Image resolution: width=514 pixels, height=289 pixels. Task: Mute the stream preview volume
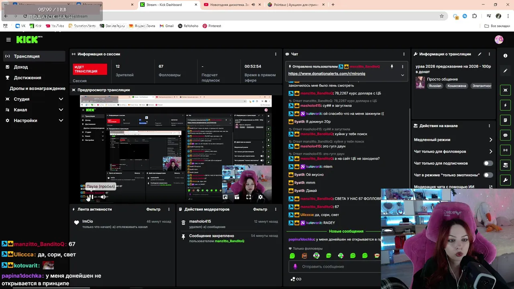(103, 197)
